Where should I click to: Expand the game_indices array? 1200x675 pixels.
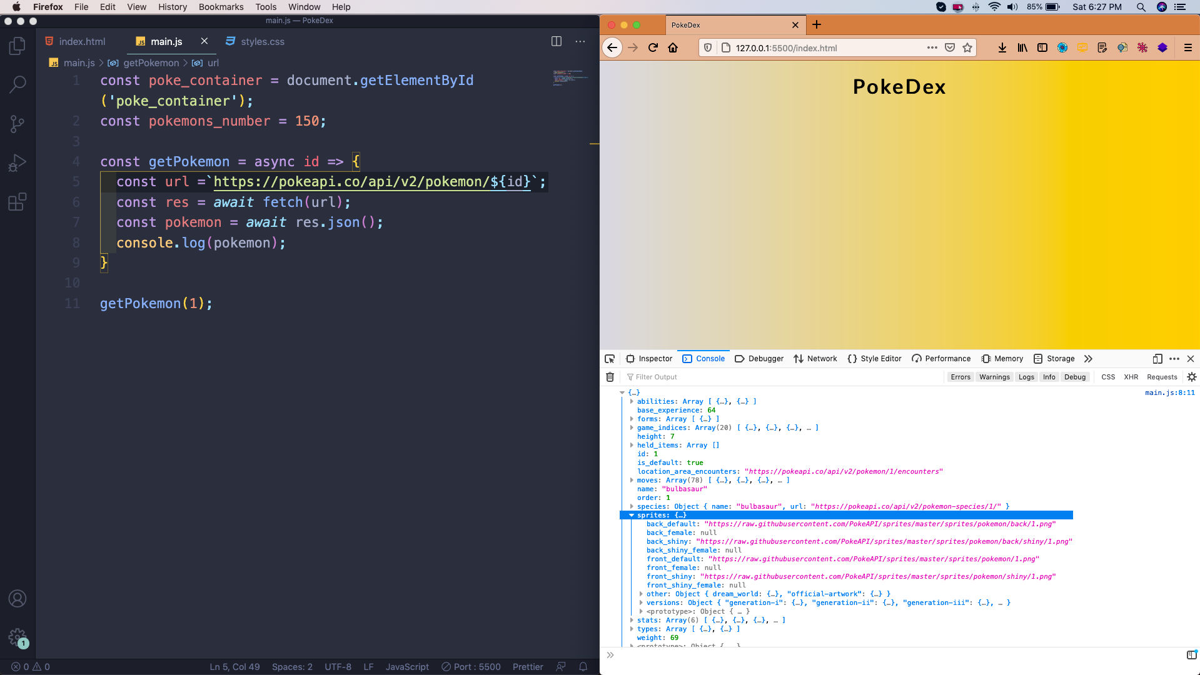click(x=632, y=427)
